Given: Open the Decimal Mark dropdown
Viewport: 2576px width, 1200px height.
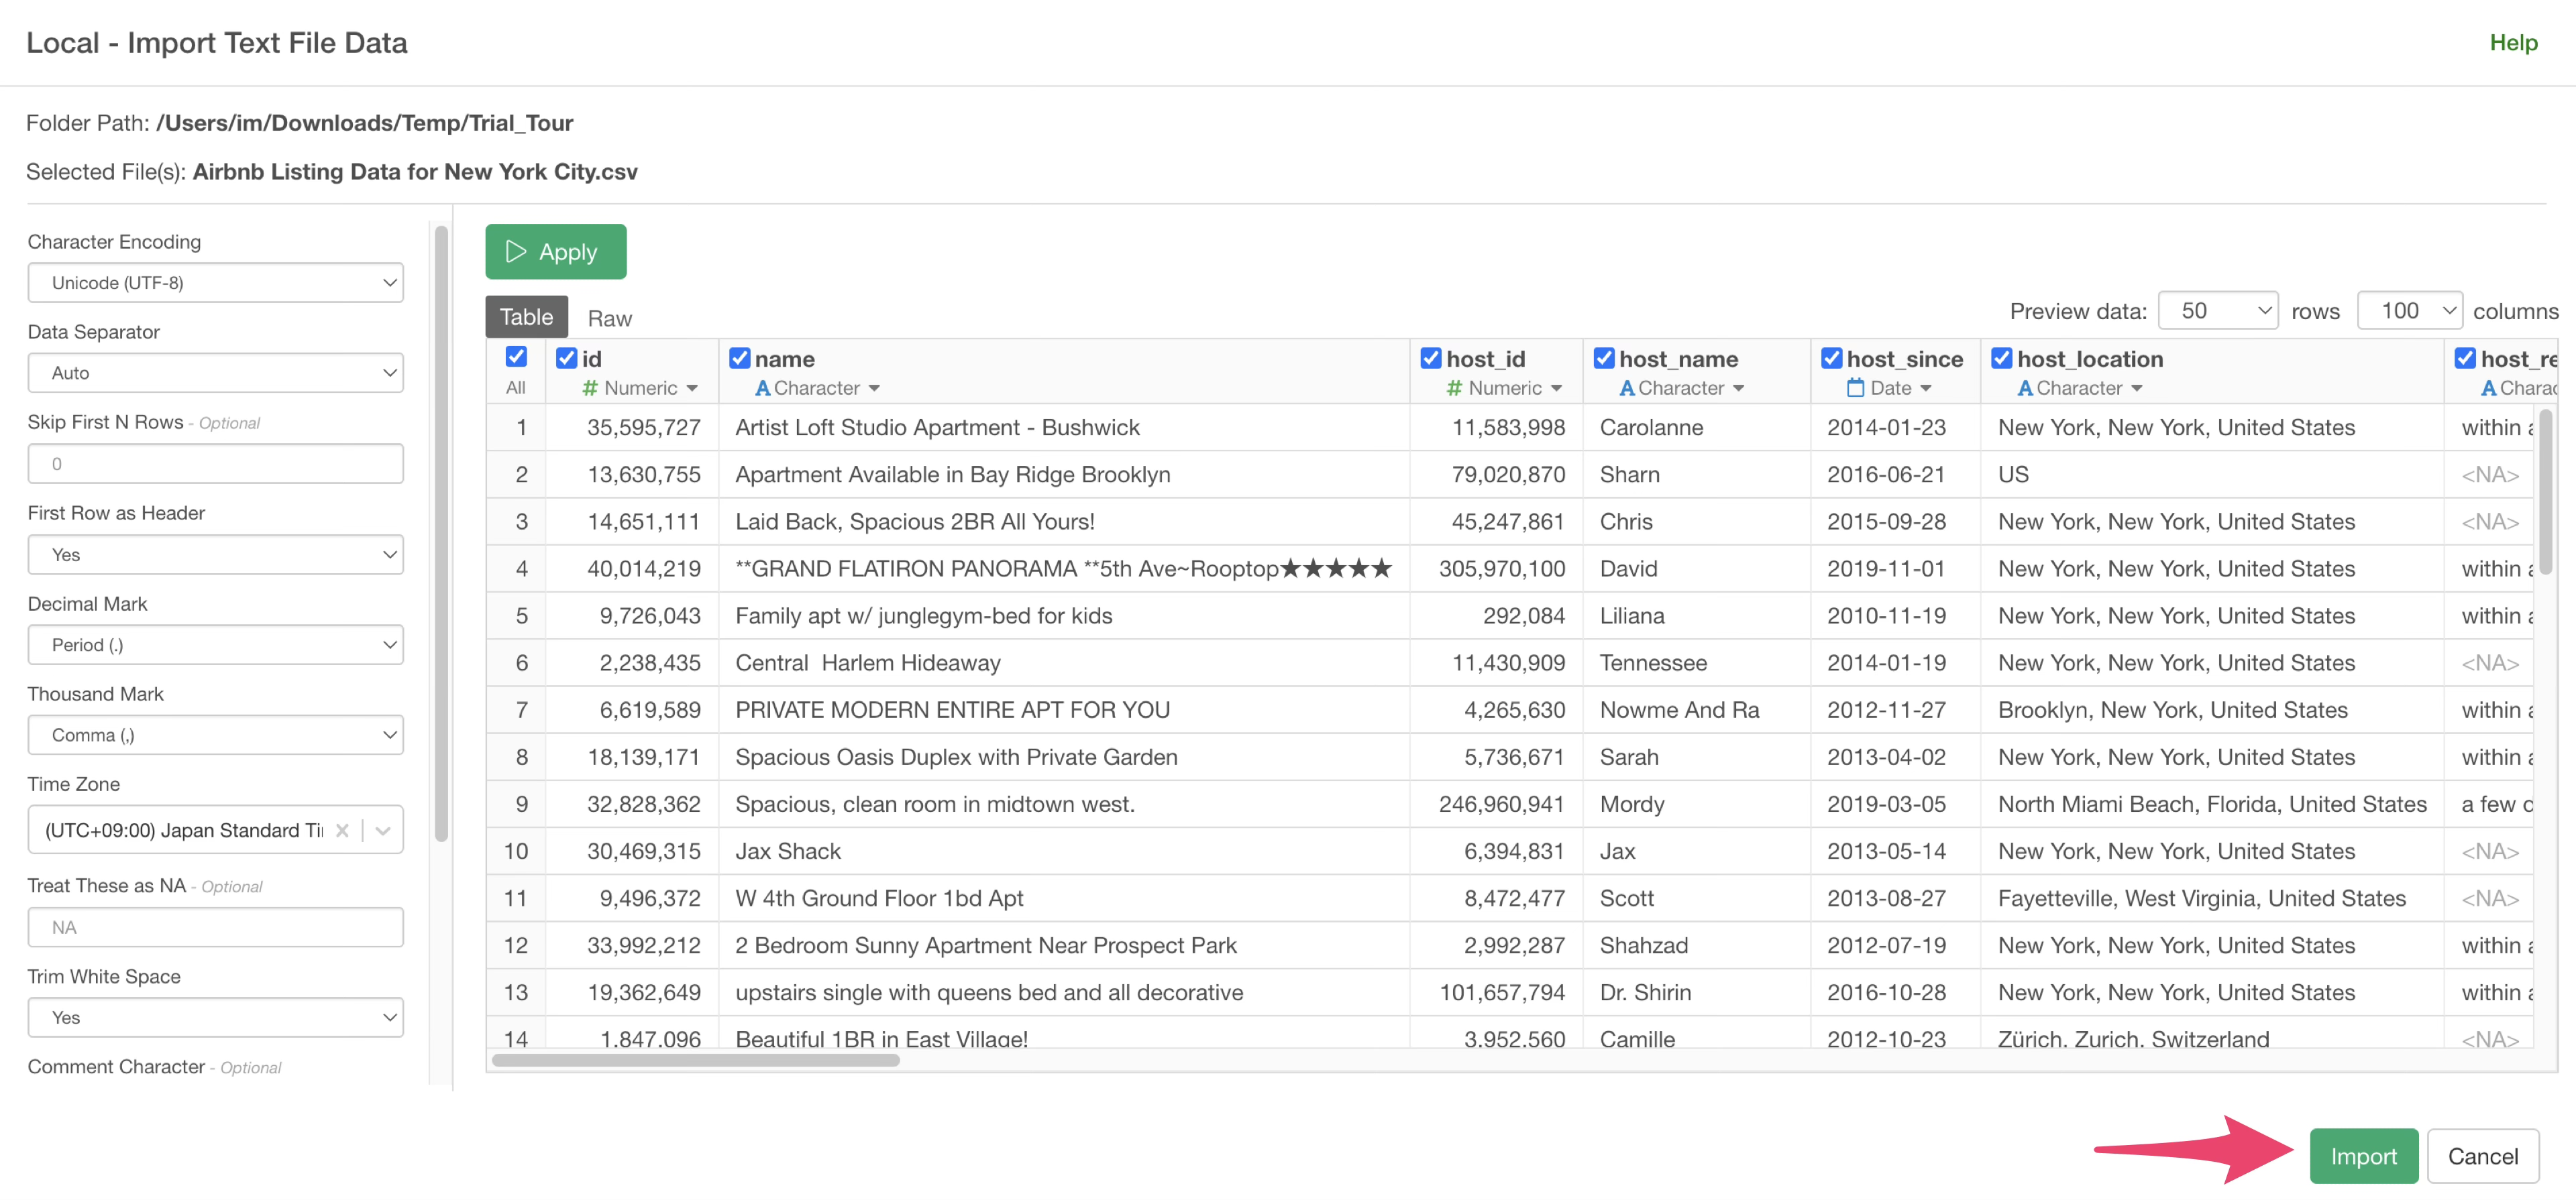Looking at the screenshot, I should tap(215, 644).
